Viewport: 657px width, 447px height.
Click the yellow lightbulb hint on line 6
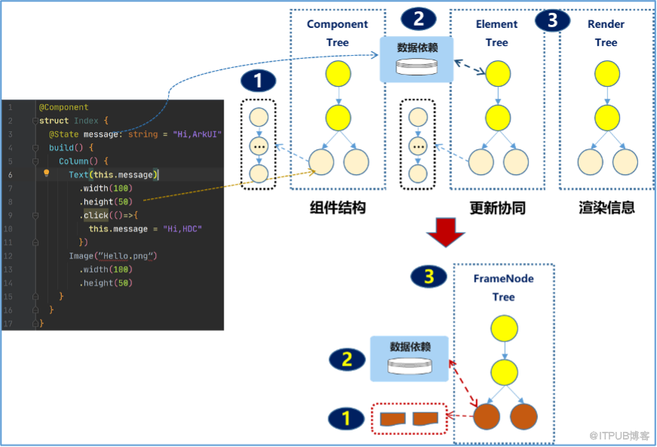(47, 173)
